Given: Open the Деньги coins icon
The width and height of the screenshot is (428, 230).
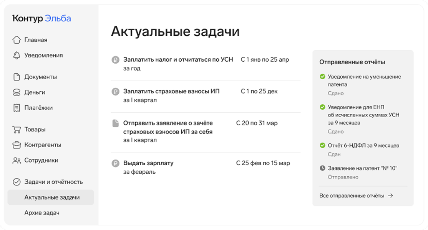Looking at the screenshot, I should 15,92.
